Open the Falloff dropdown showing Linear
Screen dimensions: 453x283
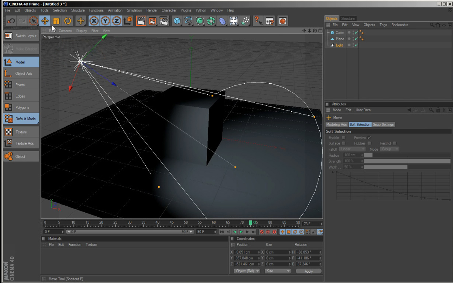click(x=352, y=149)
